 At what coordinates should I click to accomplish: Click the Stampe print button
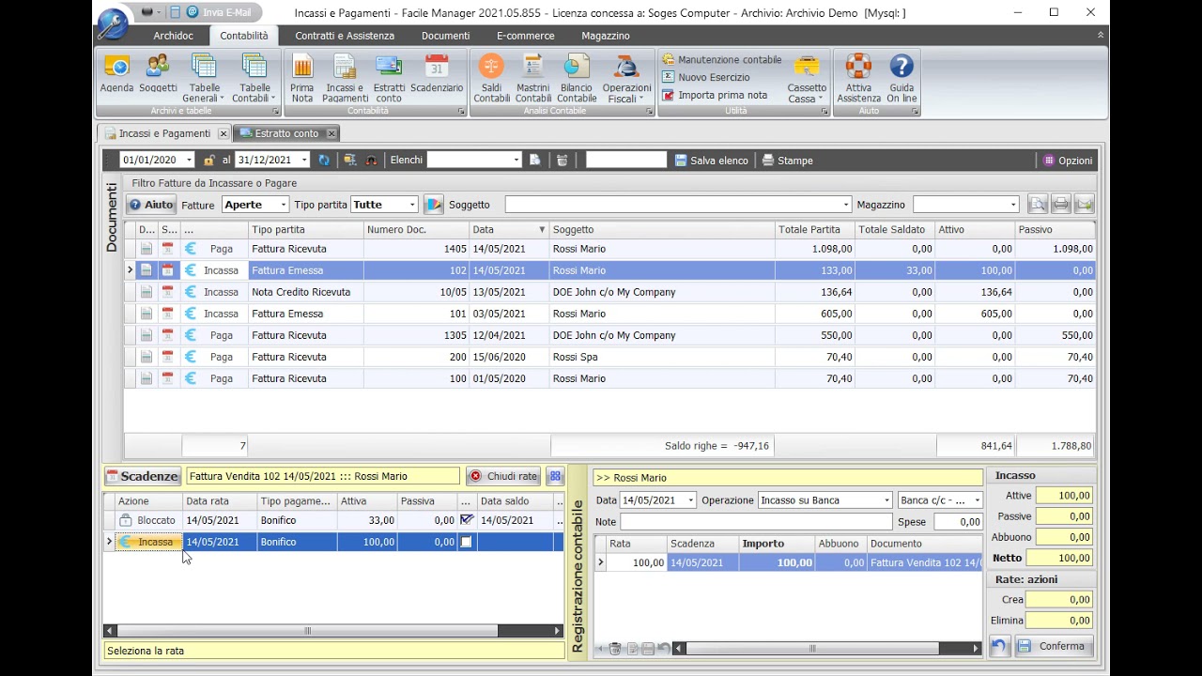tap(787, 161)
